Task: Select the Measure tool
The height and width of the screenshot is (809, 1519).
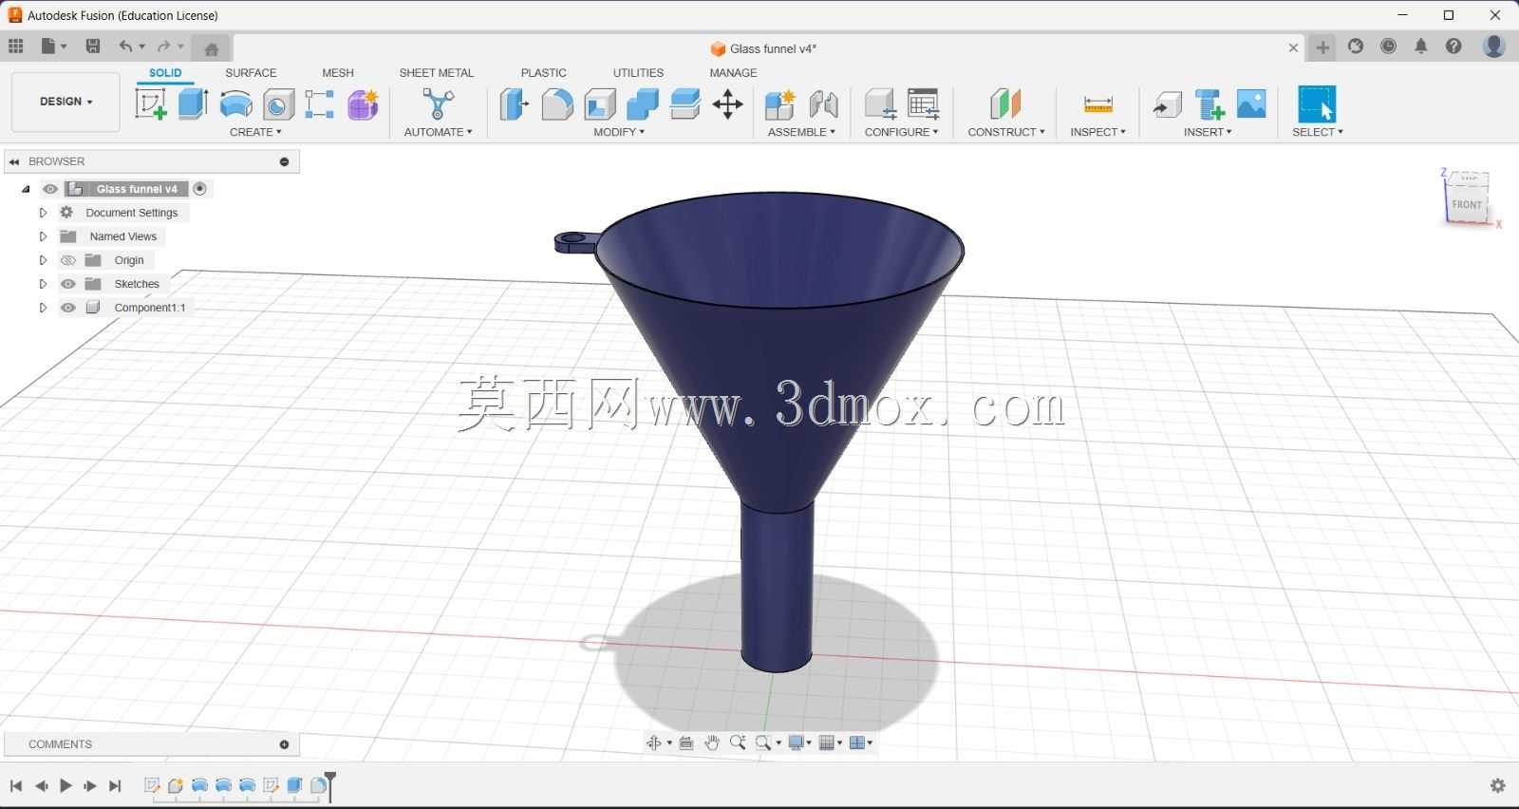Action: click(1097, 104)
